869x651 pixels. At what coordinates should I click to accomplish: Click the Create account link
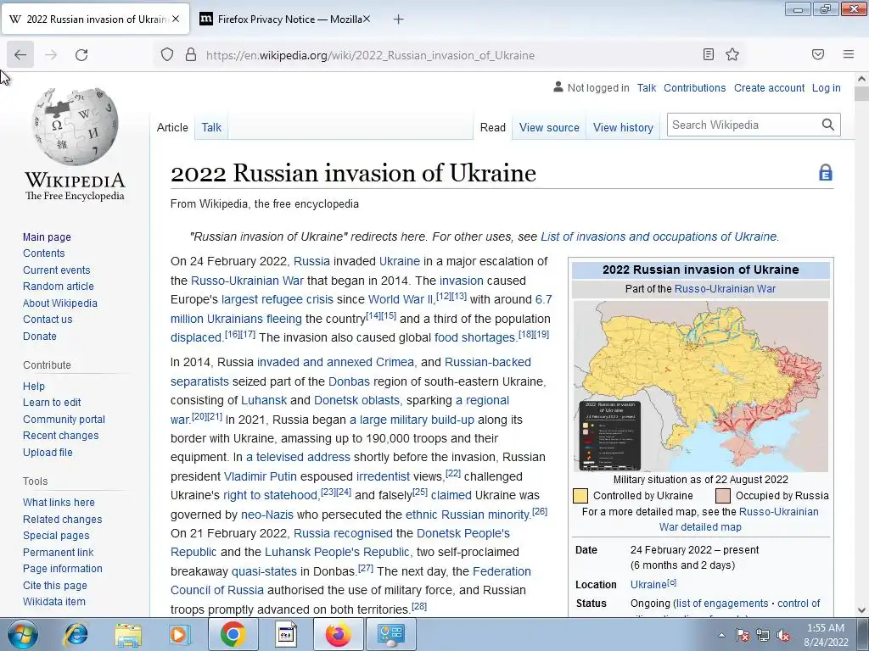point(769,87)
